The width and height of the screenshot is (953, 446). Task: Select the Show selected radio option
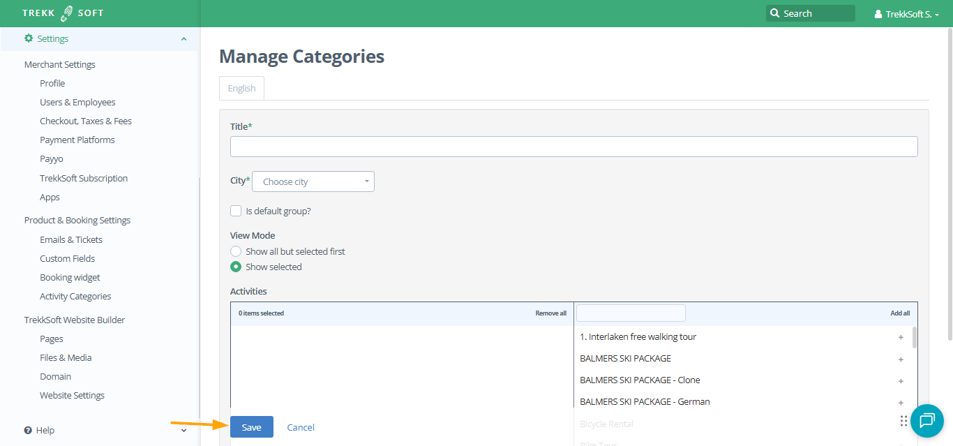tap(236, 267)
